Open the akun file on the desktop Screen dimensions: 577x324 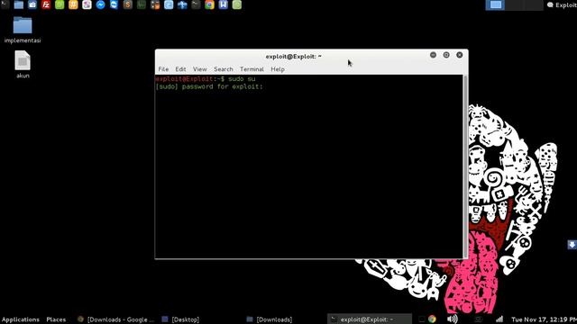23,64
